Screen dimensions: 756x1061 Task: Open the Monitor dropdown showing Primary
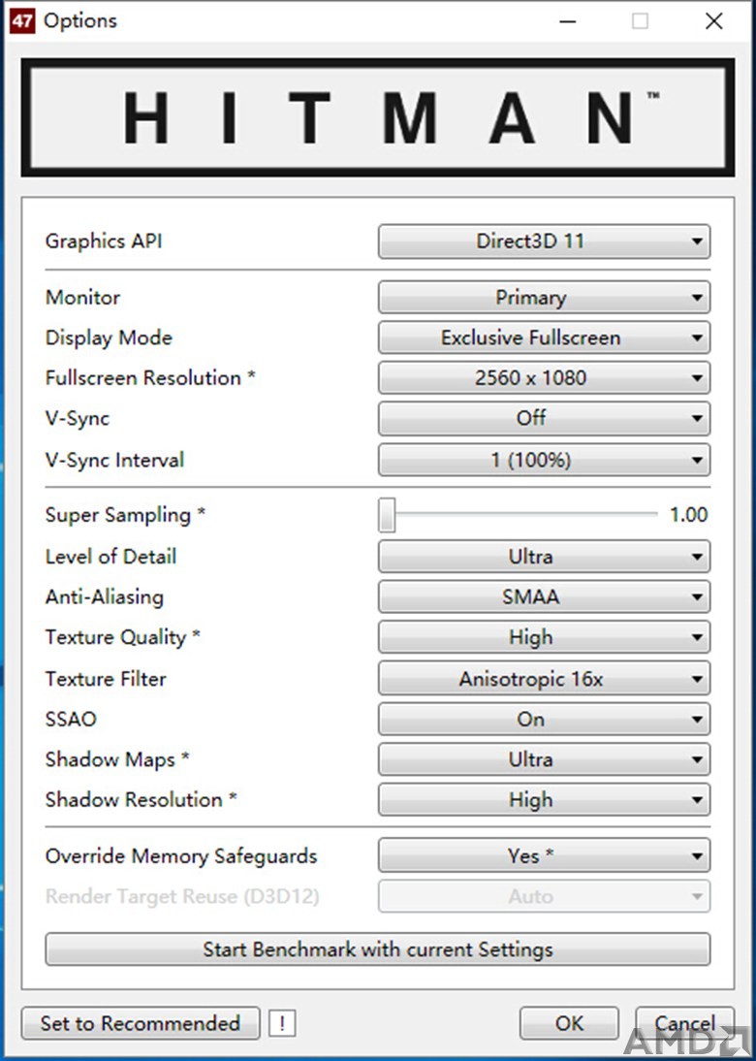coord(545,298)
